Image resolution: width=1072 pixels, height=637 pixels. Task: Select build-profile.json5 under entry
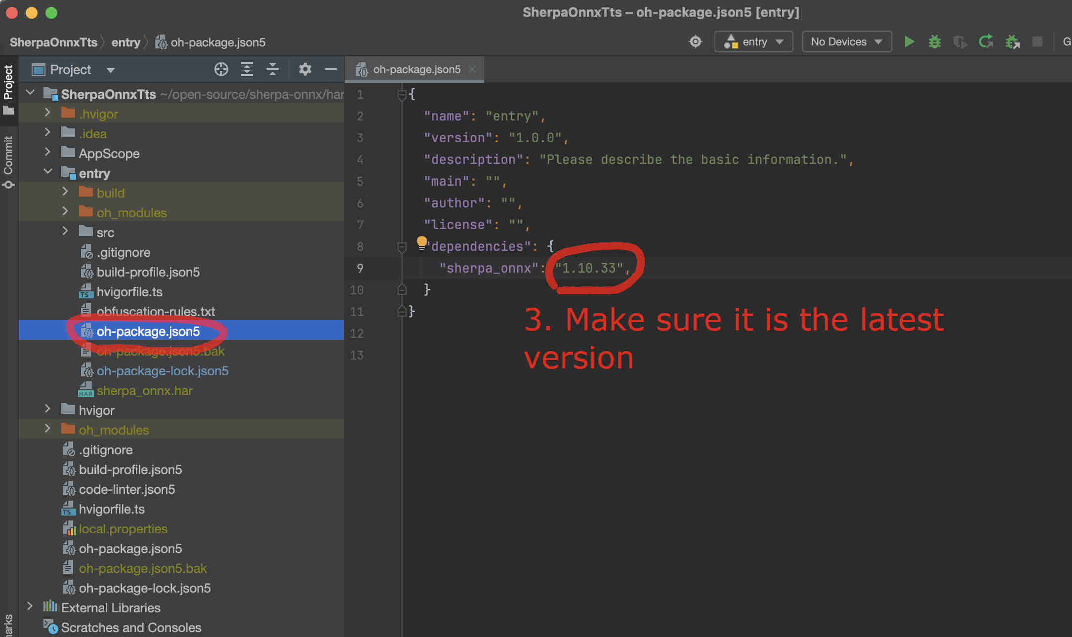[x=148, y=272]
